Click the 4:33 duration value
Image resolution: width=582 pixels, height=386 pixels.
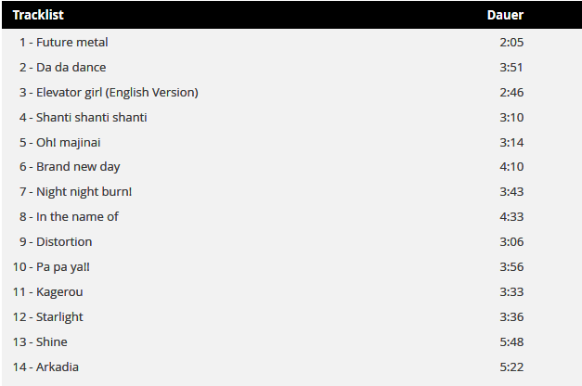tap(512, 217)
